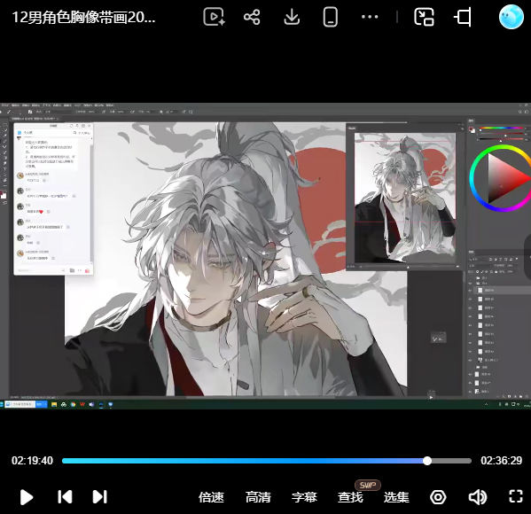
Task: Click the video title 12男角色胸像带画20...
Action: click(x=83, y=17)
